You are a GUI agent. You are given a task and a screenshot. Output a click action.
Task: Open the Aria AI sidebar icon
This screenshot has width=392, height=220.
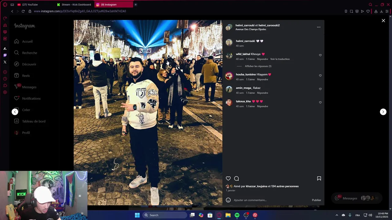click(x=5, y=49)
